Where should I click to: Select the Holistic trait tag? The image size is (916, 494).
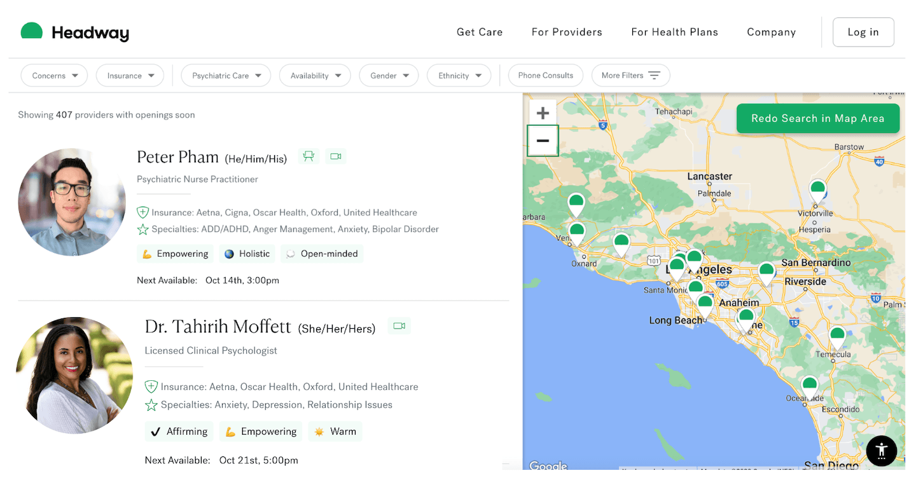(x=247, y=254)
